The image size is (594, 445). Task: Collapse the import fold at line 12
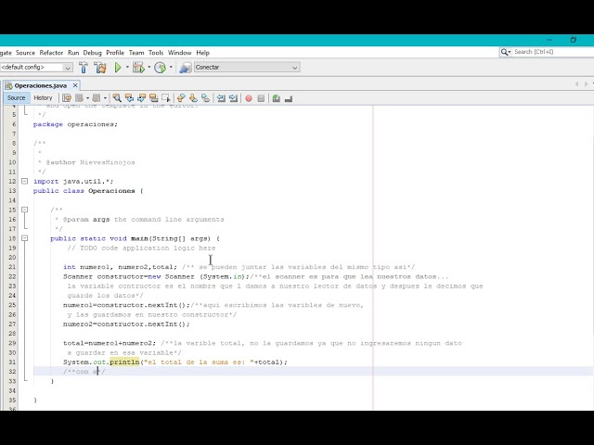(25, 181)
